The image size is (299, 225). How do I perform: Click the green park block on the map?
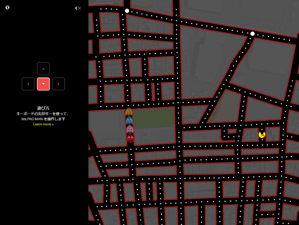154,118
